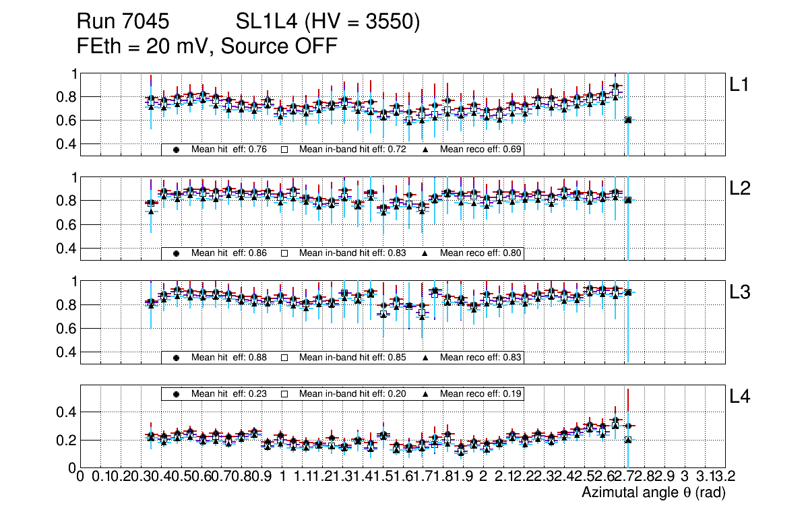Image resolution: width=806 pixels, height=520 pixels.
Task: Select the 'FEth = 20 mV, Source OFF' subtitle
Action: click(206, 46)
